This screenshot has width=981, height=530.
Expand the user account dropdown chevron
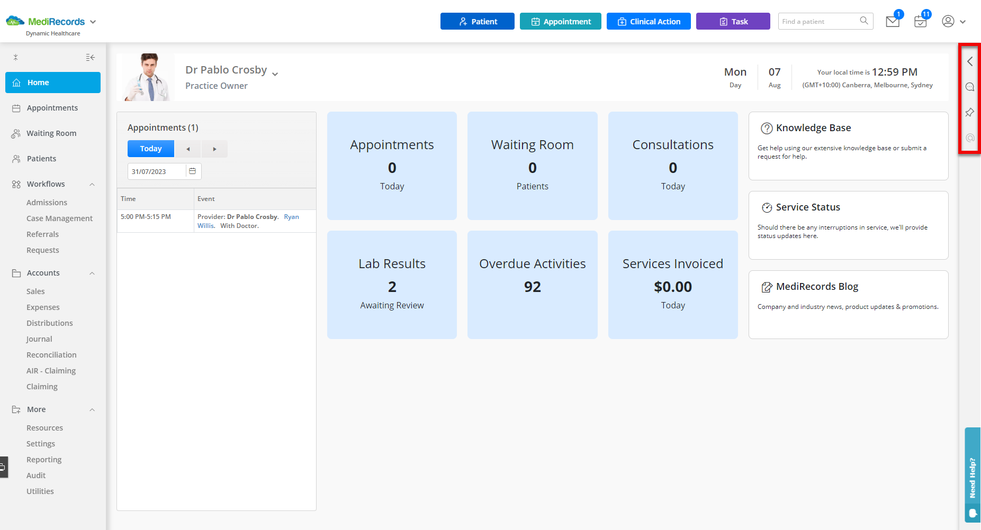tap(963, 22)
